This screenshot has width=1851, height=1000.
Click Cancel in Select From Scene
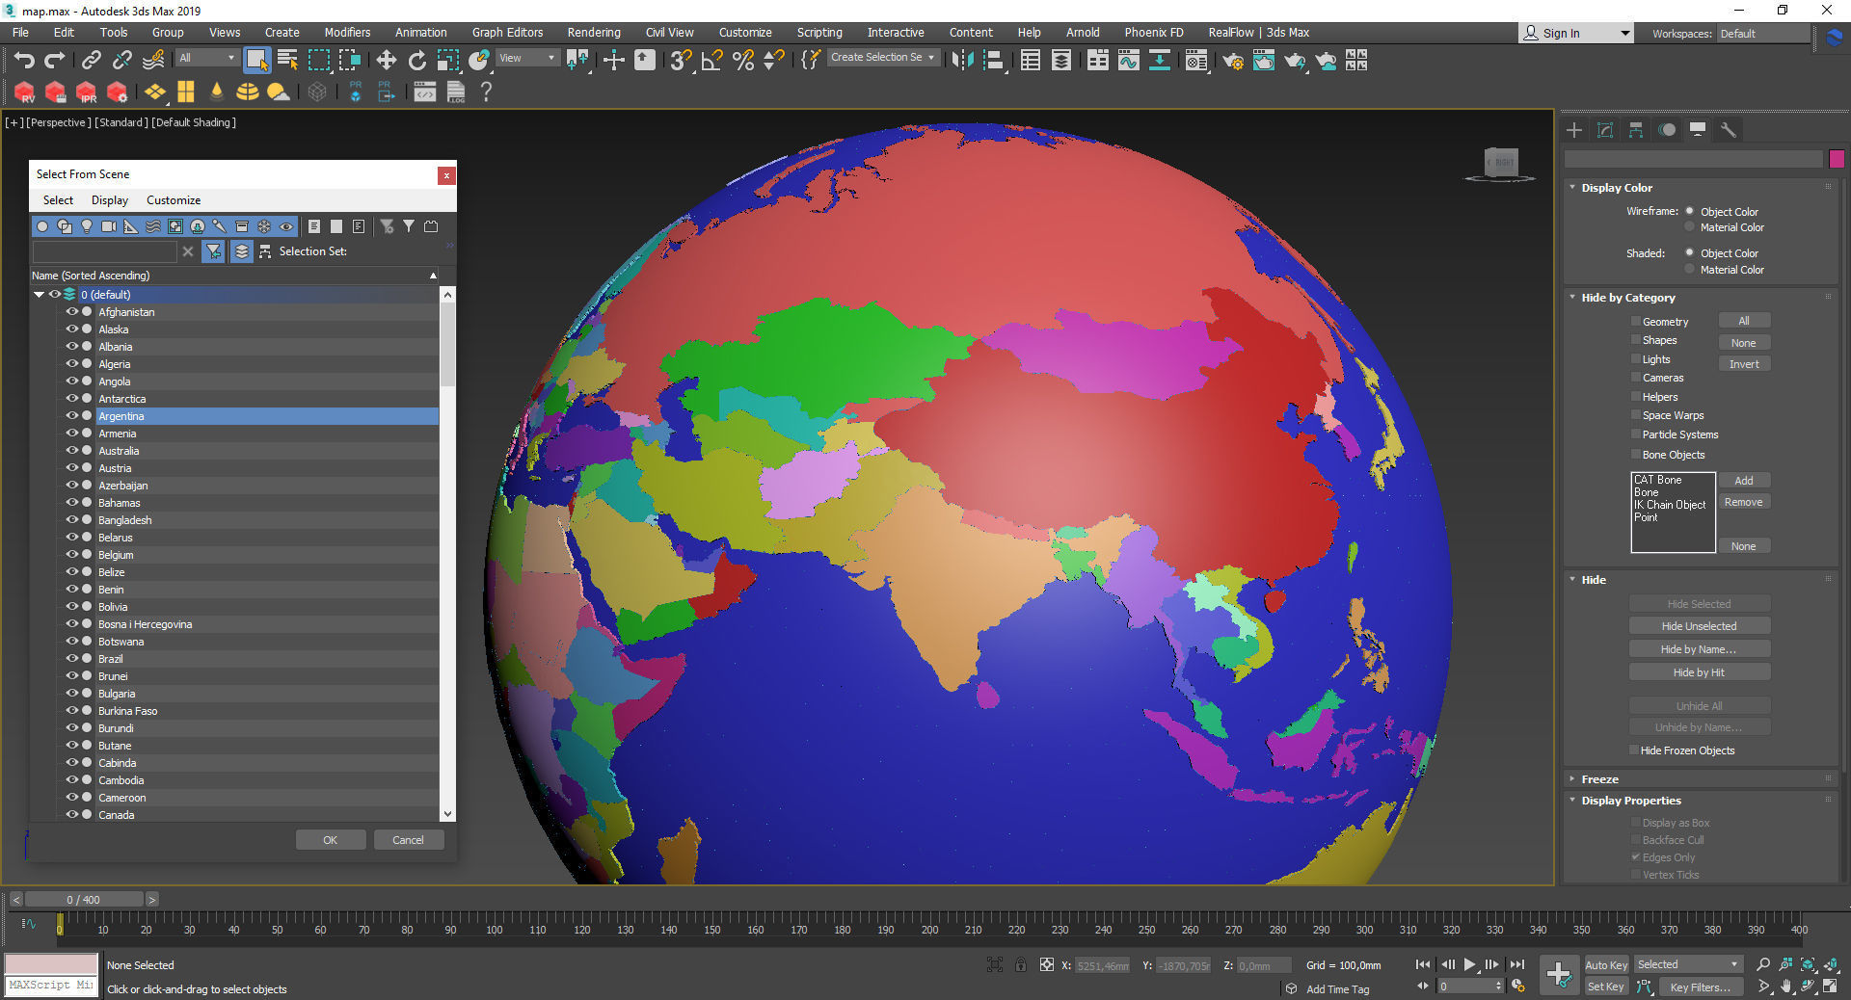pyautogui.click(x=409, y=840)
